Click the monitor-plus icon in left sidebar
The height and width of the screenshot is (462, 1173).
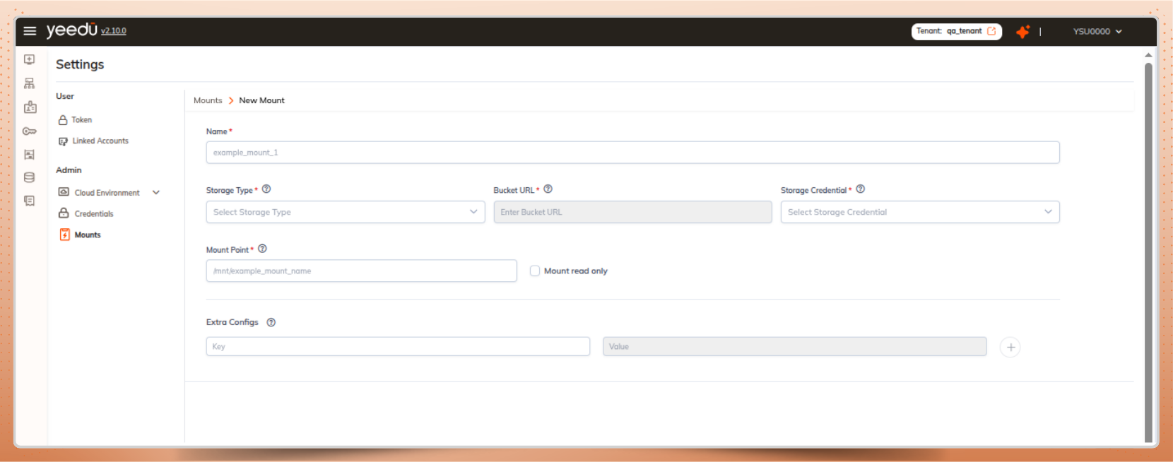[x=30, y=60]
